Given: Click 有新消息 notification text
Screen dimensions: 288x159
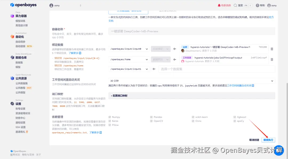Looking at the screenshot, I should click(226, 6).
